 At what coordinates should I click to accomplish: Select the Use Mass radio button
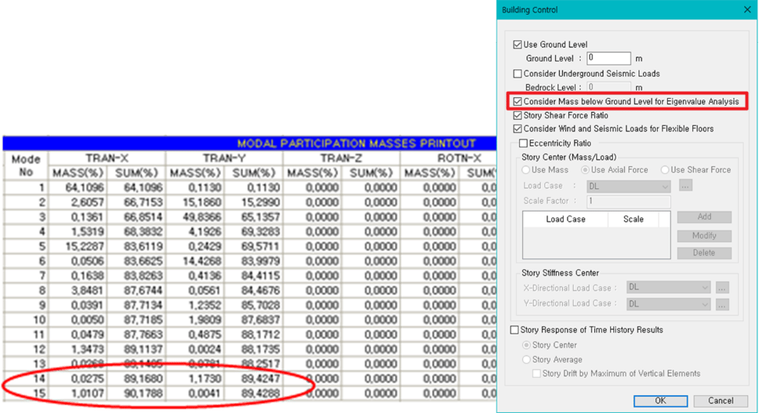coord(525,170)
